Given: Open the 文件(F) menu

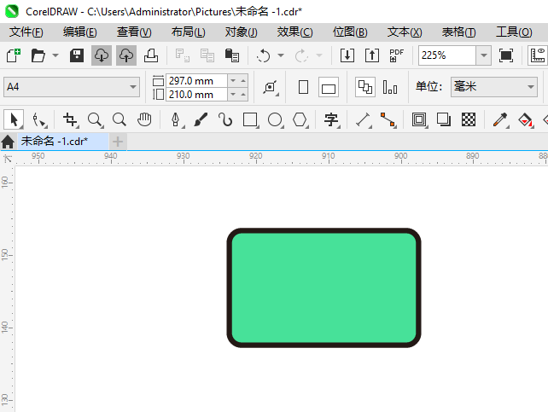Looking at the screenshot, I should (x=26, y=32).
